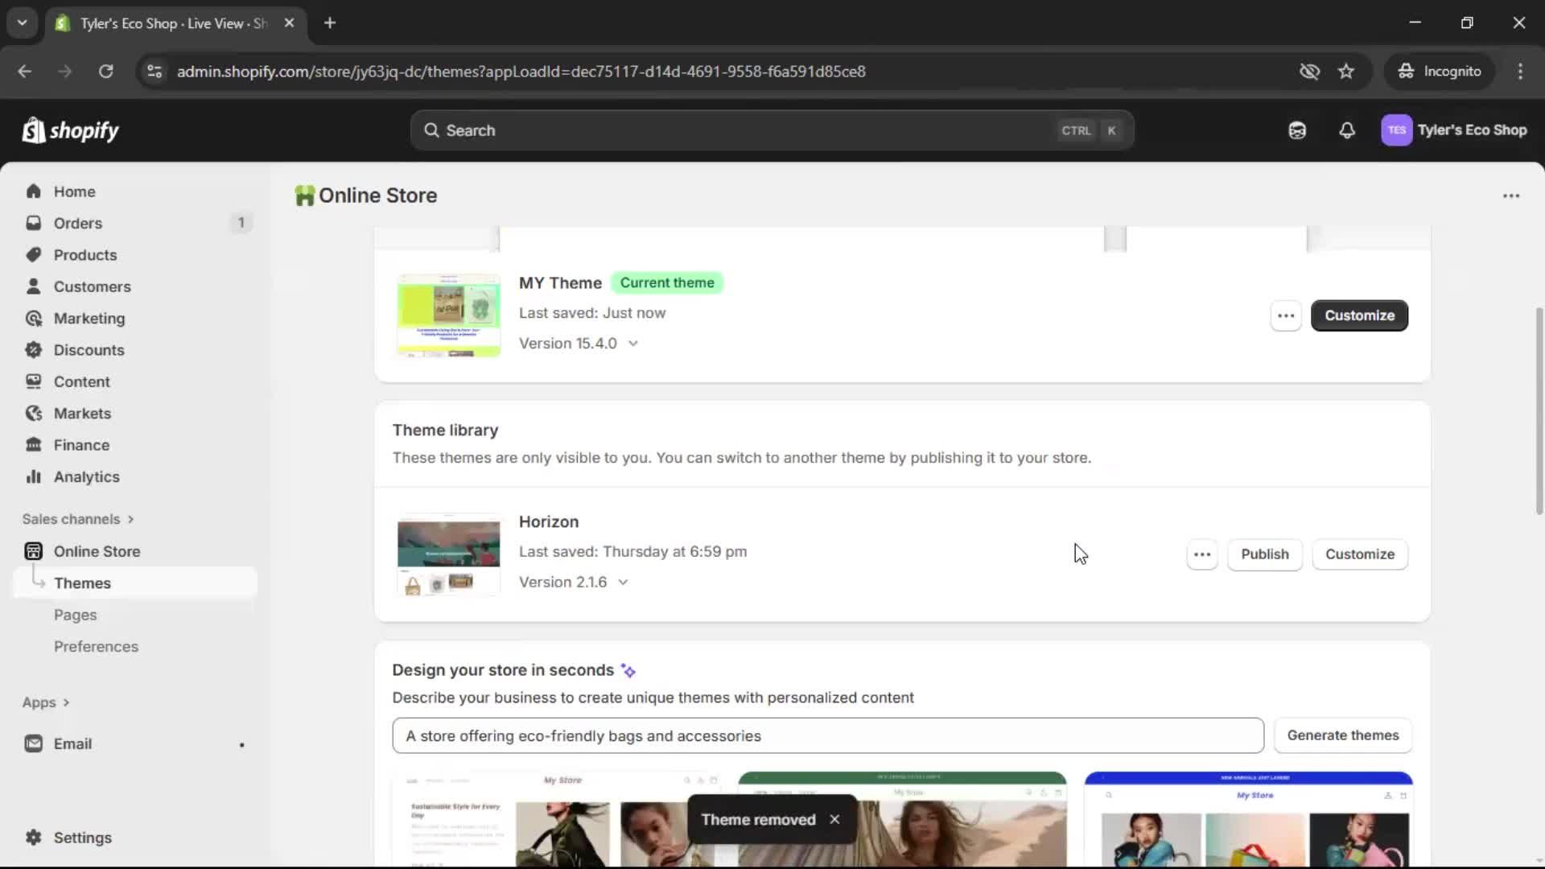This screenshot has height=869, width=1545.
Task: Go to Customers via its sidebar icon
Action: point(32,286)
